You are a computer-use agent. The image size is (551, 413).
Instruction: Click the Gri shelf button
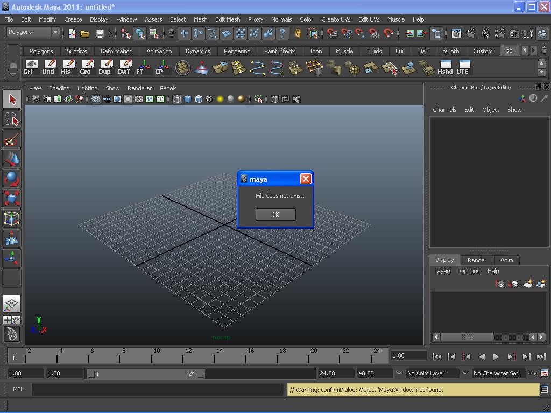[31, 67]
